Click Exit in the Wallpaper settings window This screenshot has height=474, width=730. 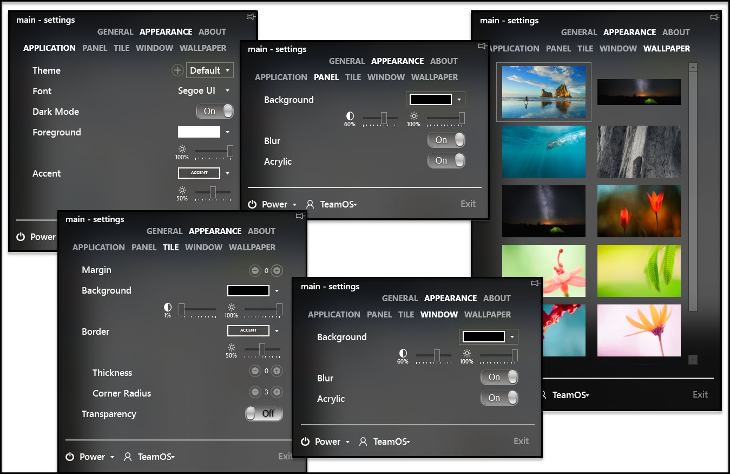coord(700,394)
